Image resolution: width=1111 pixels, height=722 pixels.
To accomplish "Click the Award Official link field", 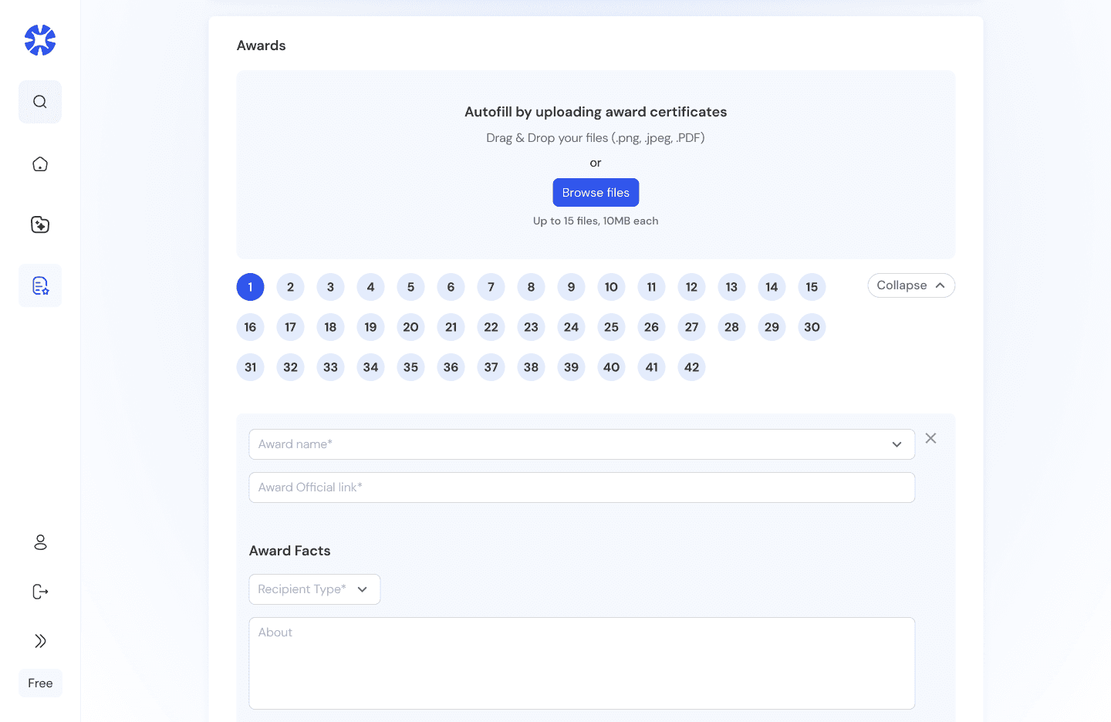I will [x=582, y=488].
